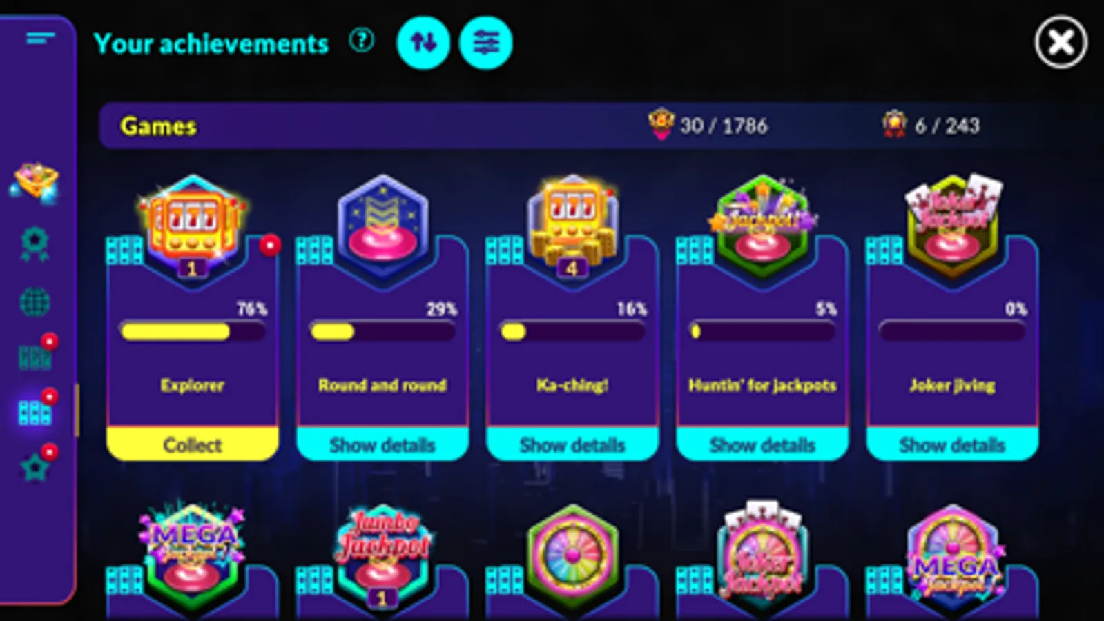
Task: Show details for Joker jiving
Action: (952, 444)
